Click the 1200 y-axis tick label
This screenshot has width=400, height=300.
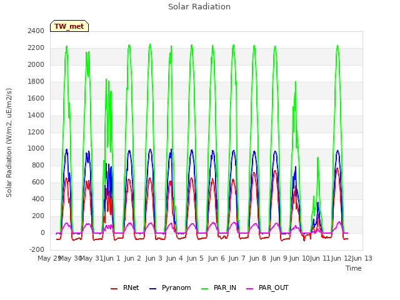coord(36,132)
